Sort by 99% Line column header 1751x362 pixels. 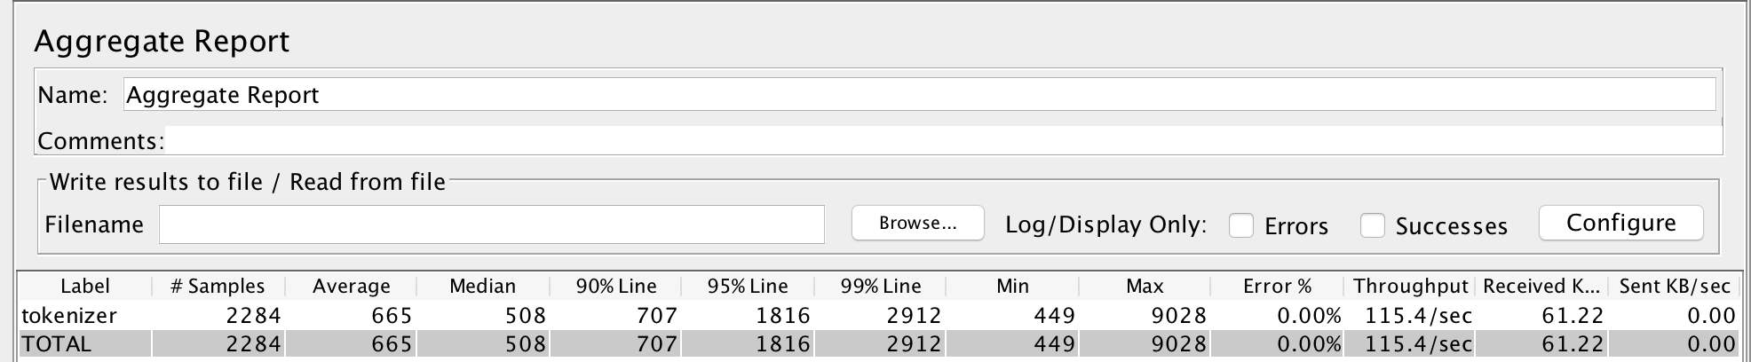pyautogui.click(x=880, y=286)
